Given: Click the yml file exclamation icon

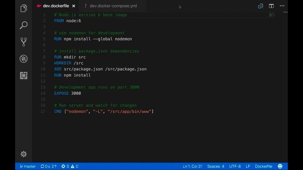Looking at the screenshot, I should [86, 6].
